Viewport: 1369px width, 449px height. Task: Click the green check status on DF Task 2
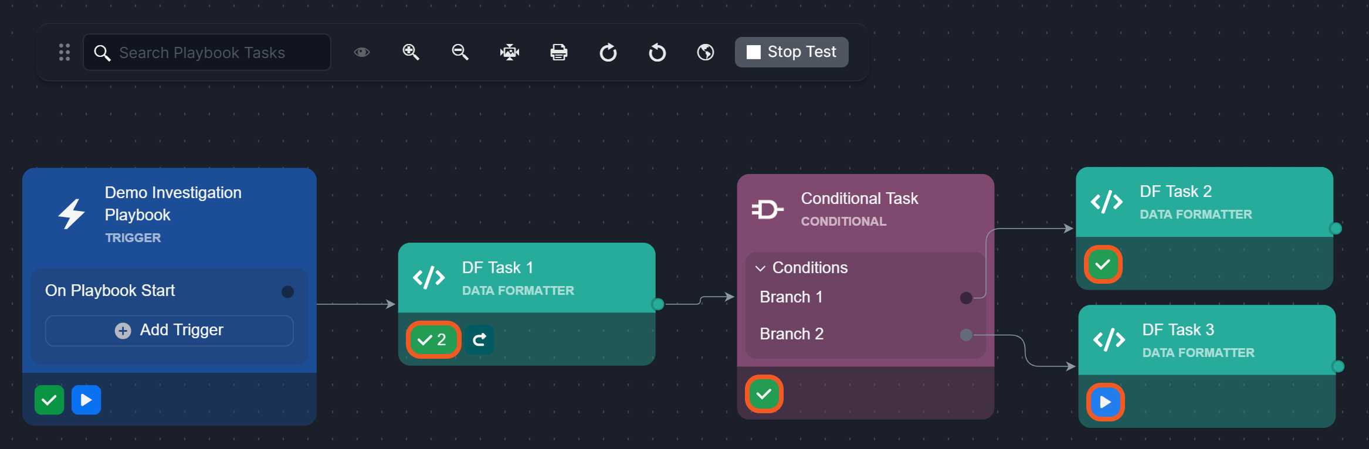pos(1103,265)
